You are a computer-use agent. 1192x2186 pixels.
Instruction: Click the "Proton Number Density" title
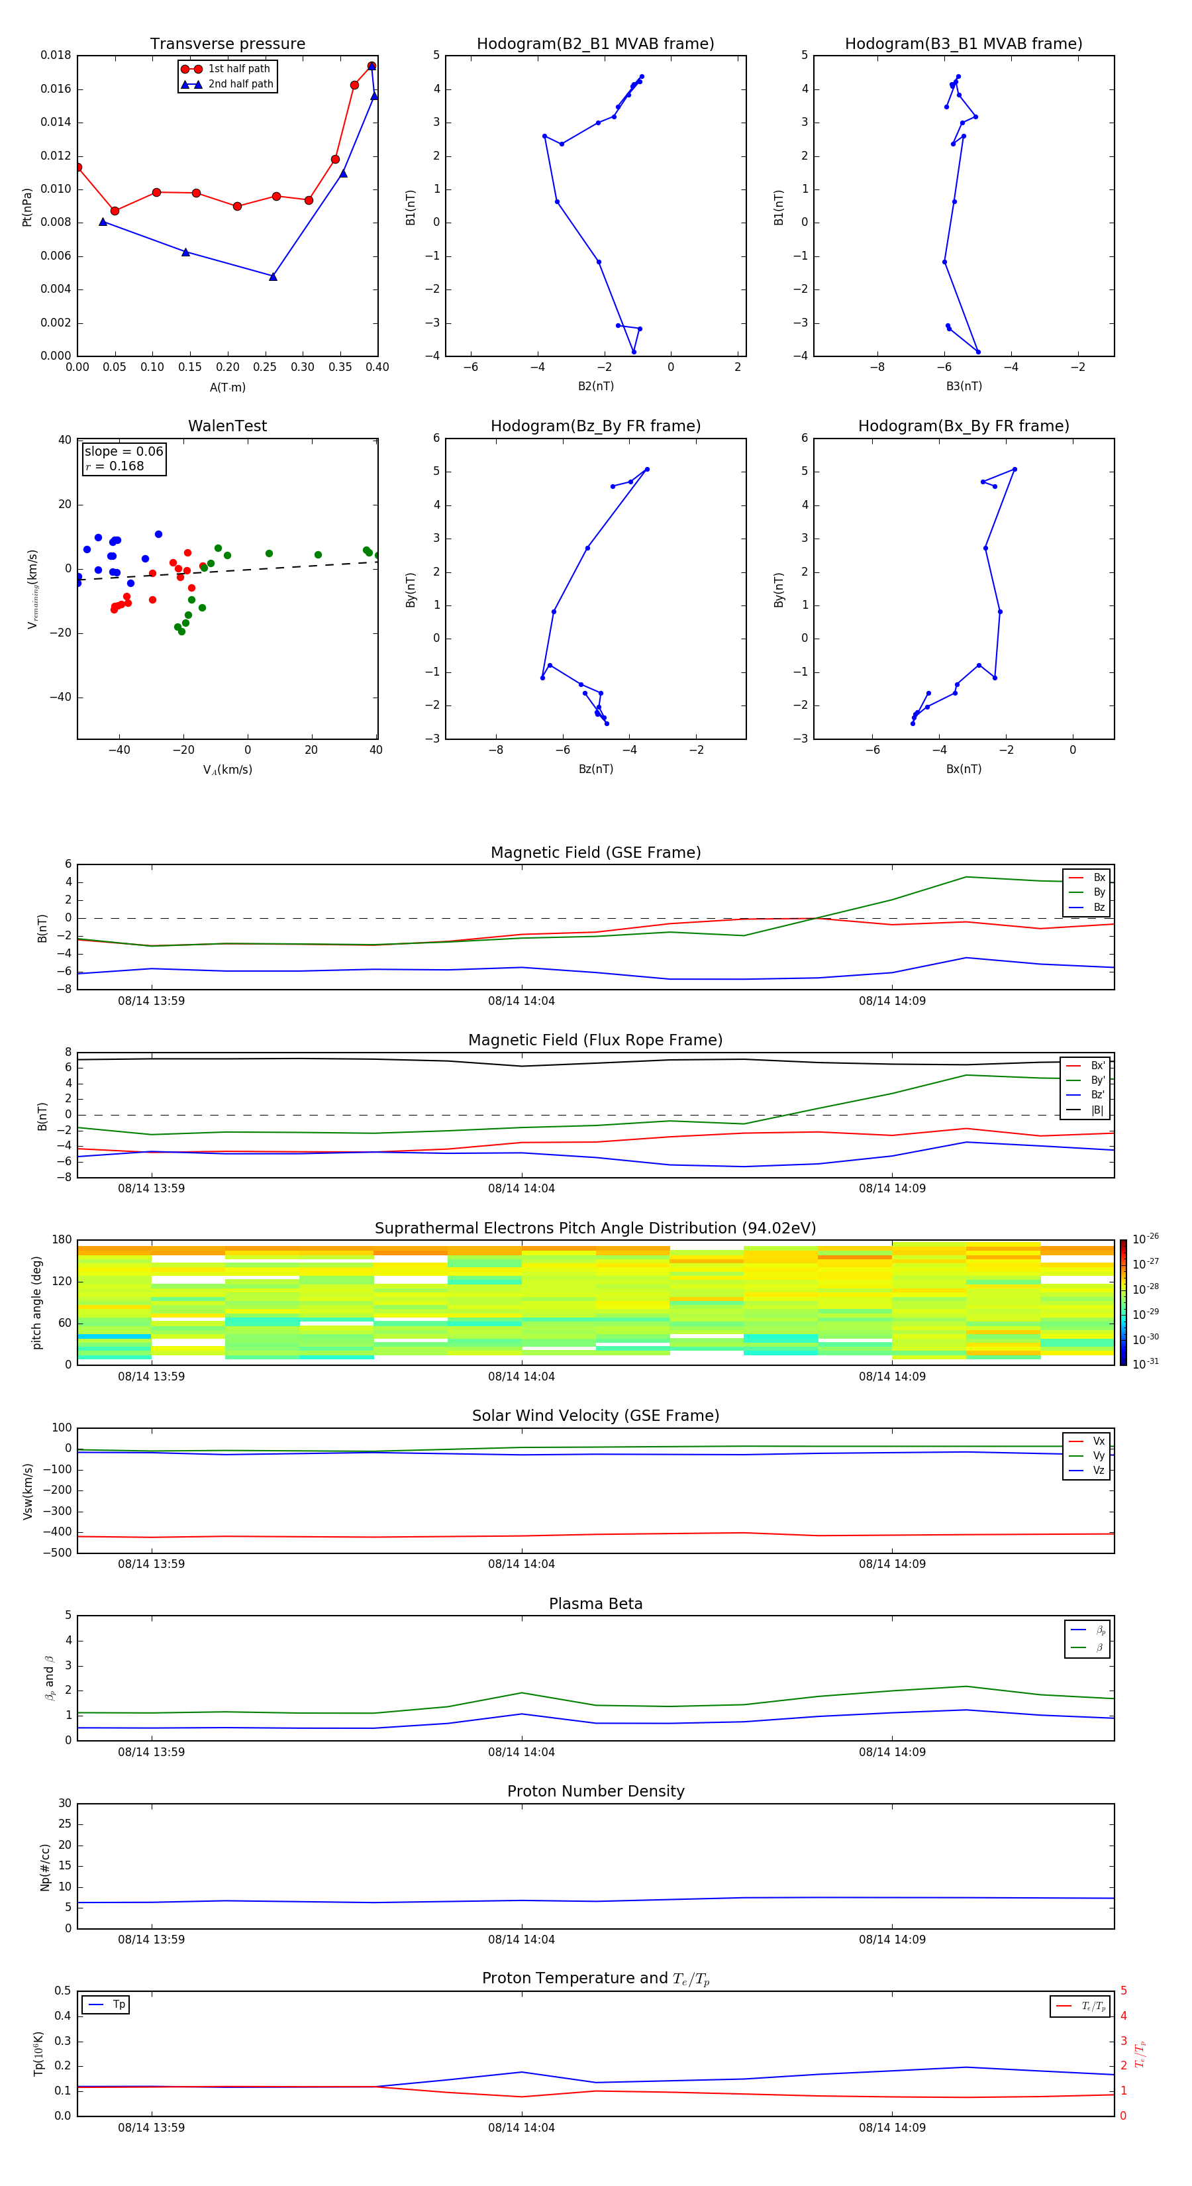pos(595,1791)
